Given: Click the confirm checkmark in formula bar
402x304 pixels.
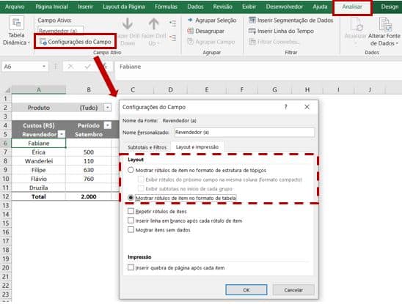Looking at the screenshot, I should pyautogui.click(x=88, y=67).
